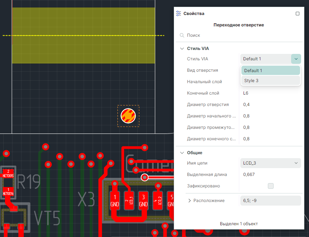
Task: Click the Переходное отверстие heading
Action: (x=239, y=25)
